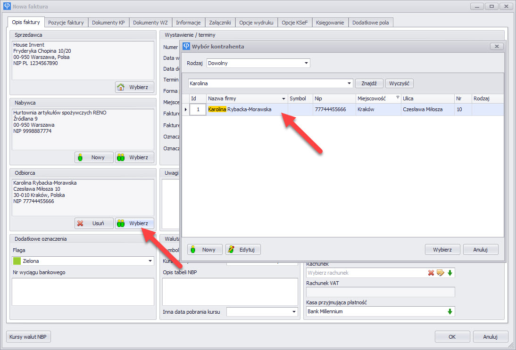Click the Znajdź search button
The image size is (516, 350).
369,83
